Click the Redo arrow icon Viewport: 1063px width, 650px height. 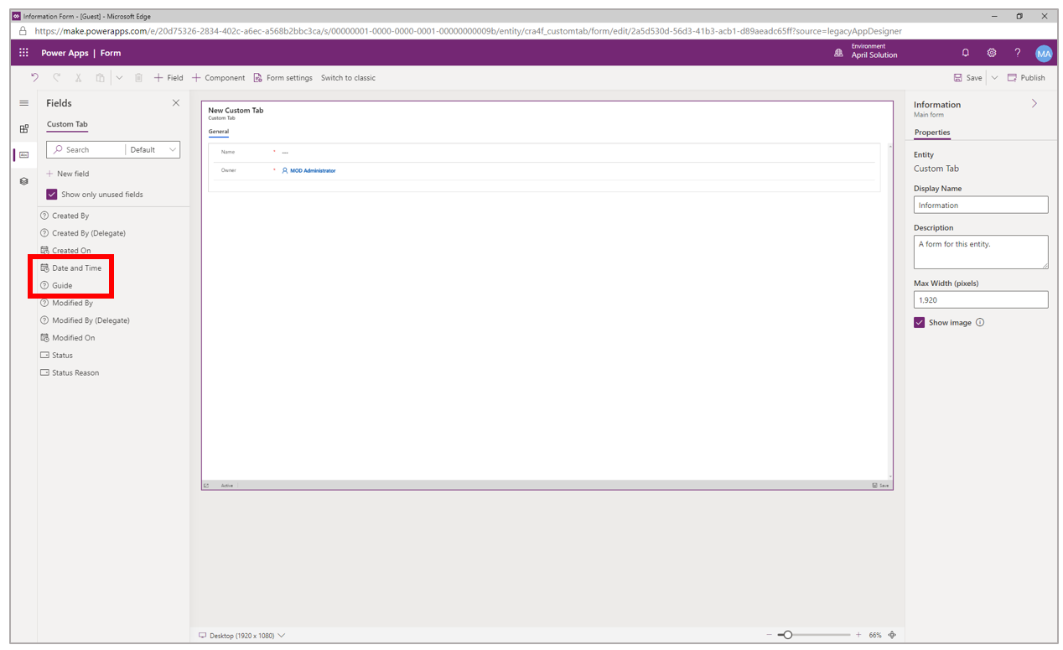pos(56,77)
